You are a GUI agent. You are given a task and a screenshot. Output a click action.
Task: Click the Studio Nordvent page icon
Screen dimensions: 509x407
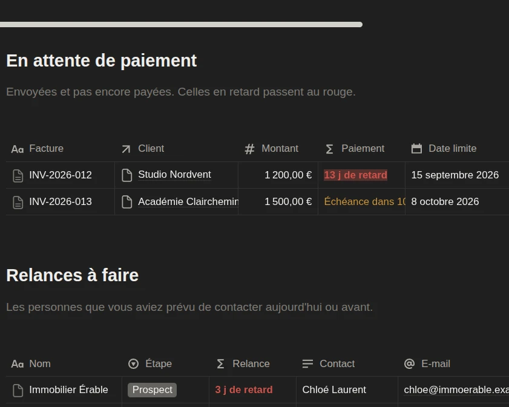126,175
